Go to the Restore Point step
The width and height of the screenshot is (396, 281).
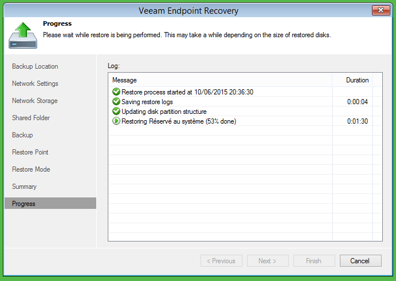[x=30, y=152]
